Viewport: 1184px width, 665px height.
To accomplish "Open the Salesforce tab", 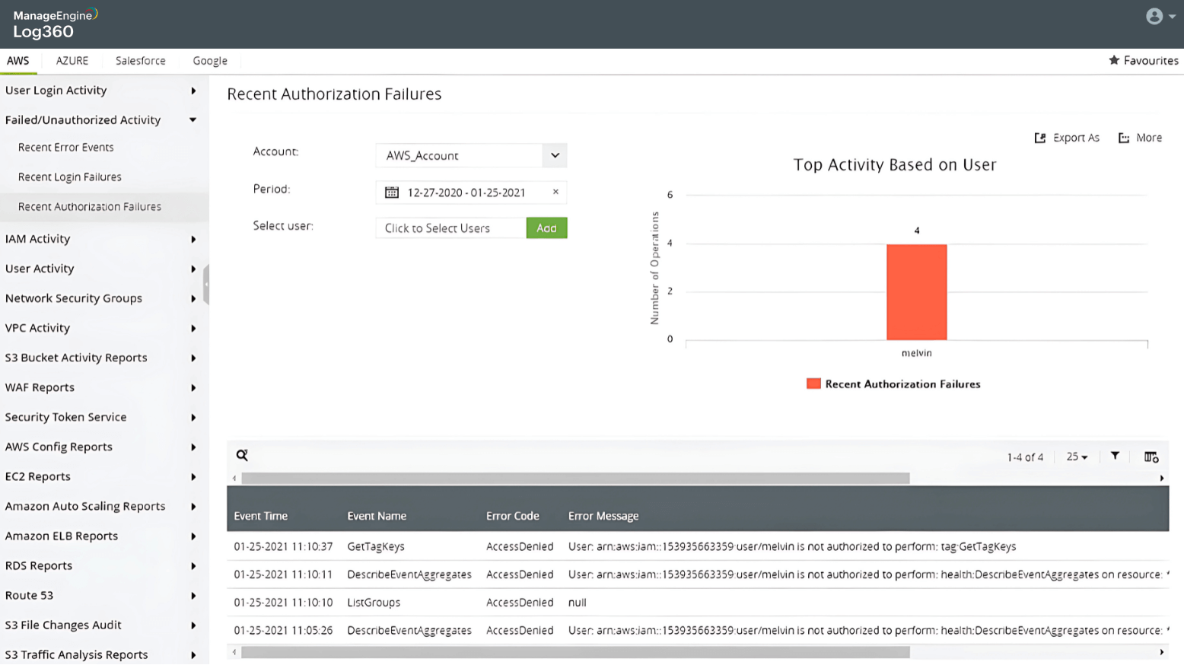I will point(140,60).
